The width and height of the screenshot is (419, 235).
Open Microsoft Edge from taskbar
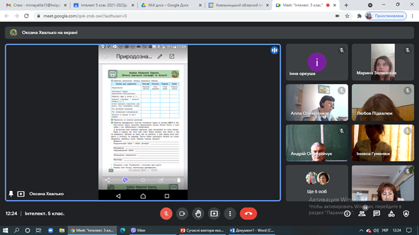123,230
